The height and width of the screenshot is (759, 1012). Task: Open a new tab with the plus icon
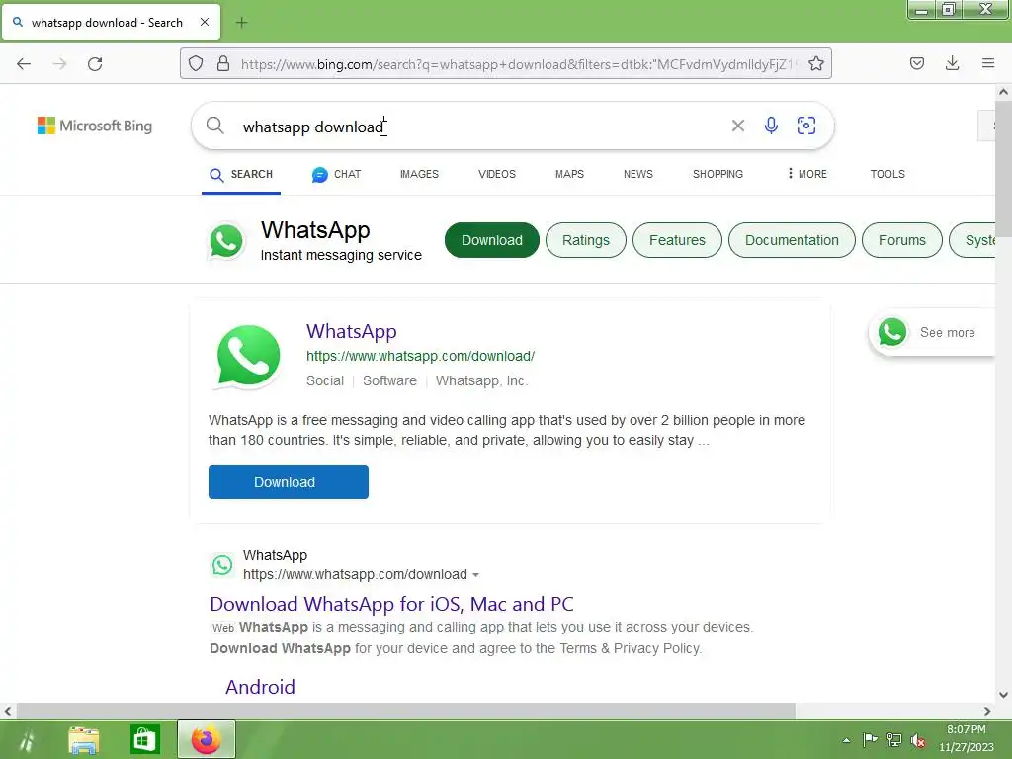pyautogui.click(x=241, y=23)
